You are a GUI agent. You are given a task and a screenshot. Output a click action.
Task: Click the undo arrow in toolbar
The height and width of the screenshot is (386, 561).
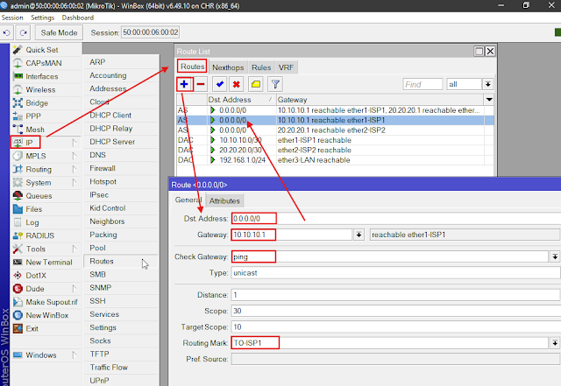tap(7, 33)
